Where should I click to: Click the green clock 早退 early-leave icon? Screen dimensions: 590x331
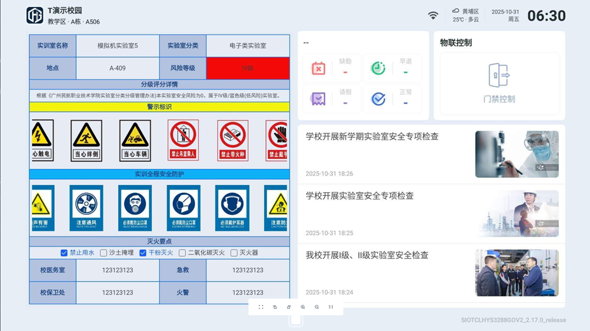[378, 68]
